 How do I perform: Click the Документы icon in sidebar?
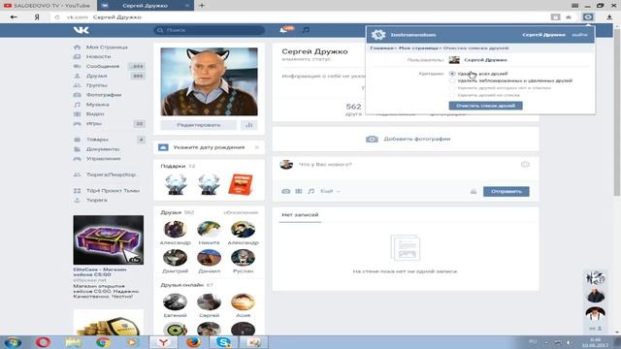[78, 149]
